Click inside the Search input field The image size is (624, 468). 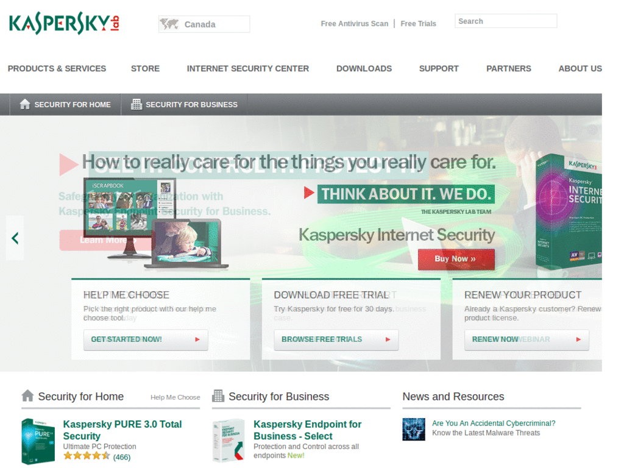click(506, 21)
